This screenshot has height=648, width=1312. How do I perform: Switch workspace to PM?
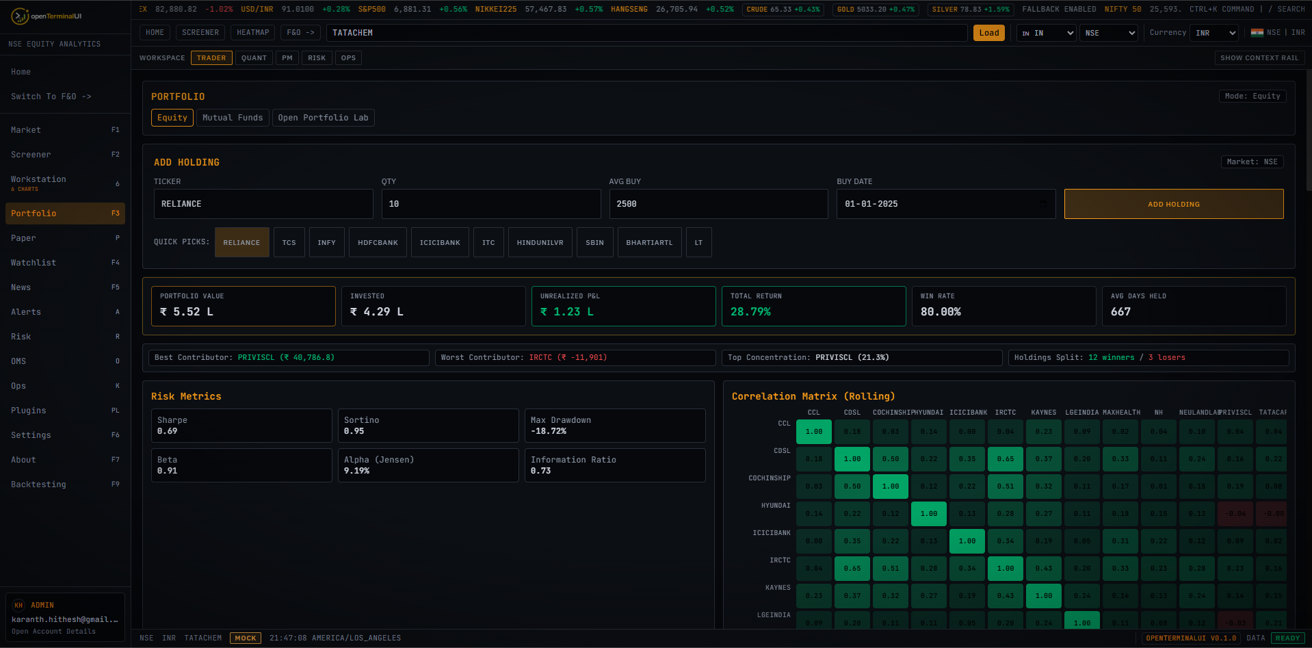pos(287,58)
